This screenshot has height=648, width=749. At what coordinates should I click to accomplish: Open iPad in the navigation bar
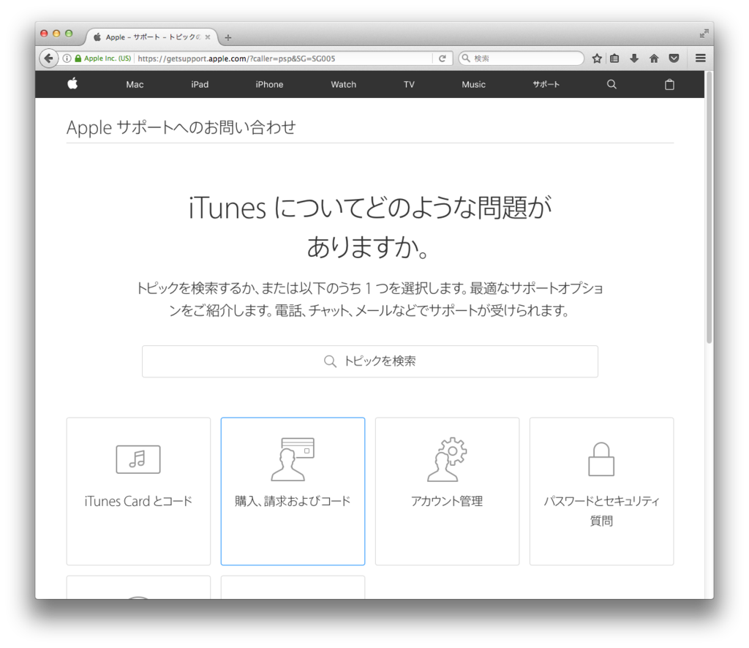(200, 85)
